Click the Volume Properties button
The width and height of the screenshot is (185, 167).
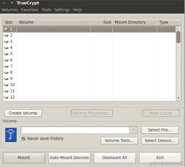(92, 113)
